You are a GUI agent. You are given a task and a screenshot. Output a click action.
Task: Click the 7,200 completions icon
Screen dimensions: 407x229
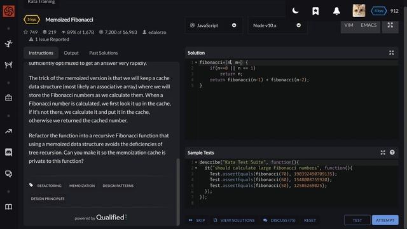tap(101, 32)
